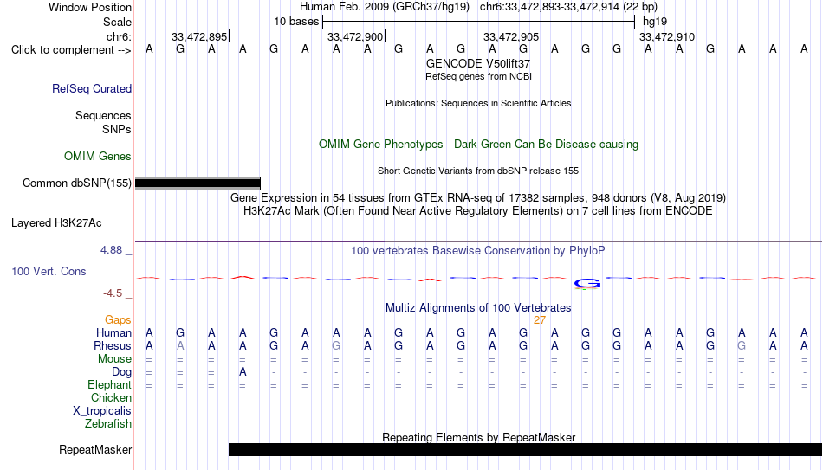Click the Chicken species label

(x=111, y=398)
